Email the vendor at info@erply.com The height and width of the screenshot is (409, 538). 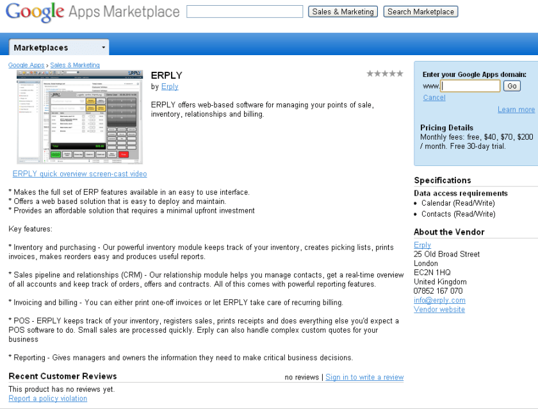click(x=439, y=300)
